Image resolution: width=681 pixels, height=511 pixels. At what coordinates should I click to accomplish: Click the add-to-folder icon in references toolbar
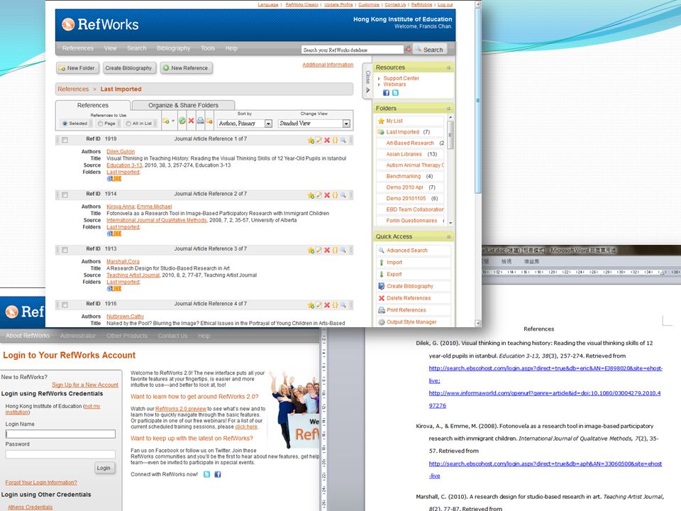point(165,121)
